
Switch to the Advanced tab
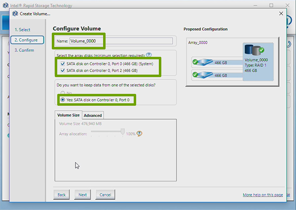click(93, 115)
